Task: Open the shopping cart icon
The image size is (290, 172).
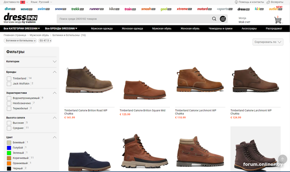Action: [x=278, y=20]
